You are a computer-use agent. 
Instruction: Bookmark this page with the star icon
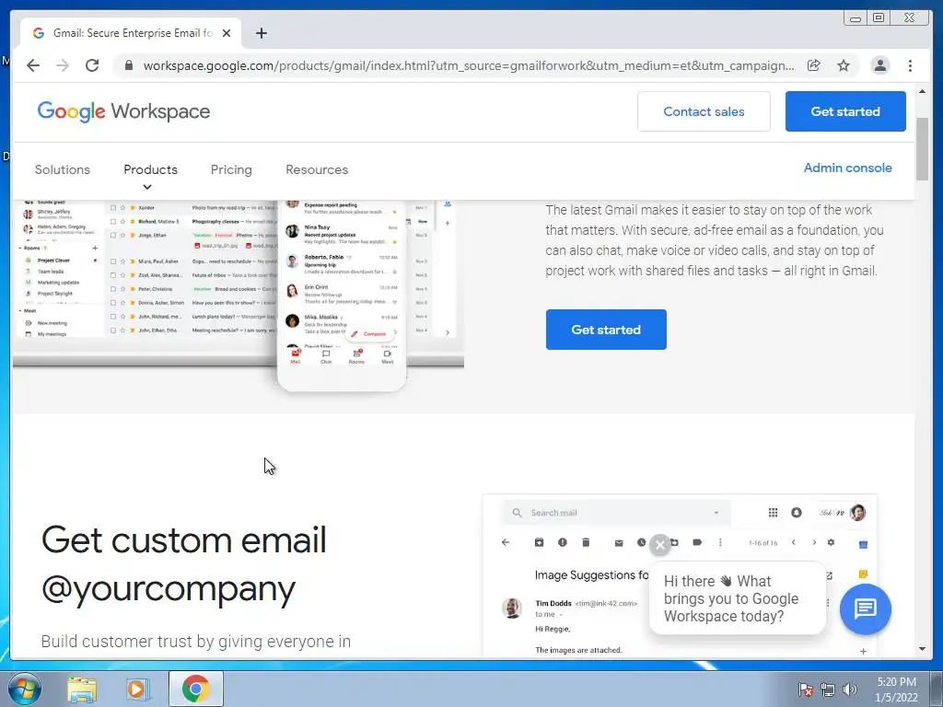844,65
